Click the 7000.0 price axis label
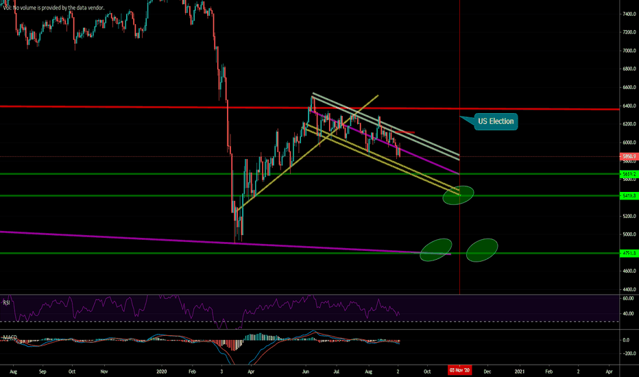This screenshot has height=377, width=639. point(629,51)
